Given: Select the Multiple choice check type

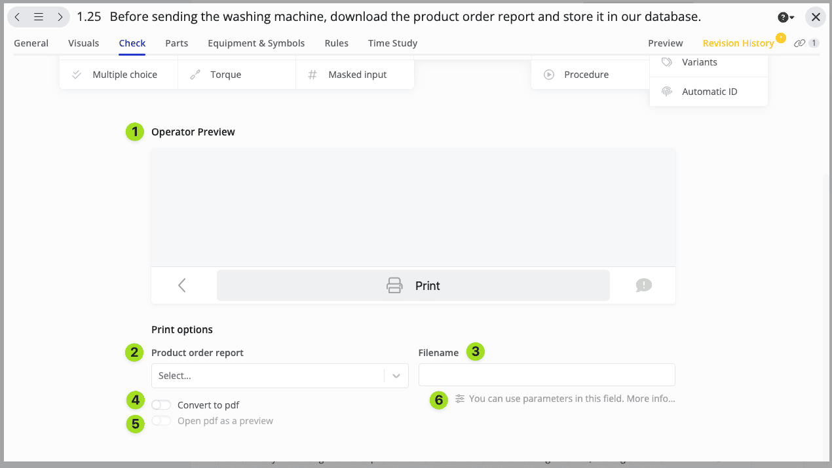Looking at the screenshot, I should point(124,75).
